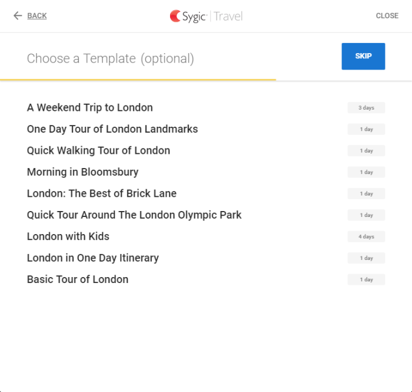
Task: Choose One Day Tour of London Landmarks
Action: (x=112, y=129)
